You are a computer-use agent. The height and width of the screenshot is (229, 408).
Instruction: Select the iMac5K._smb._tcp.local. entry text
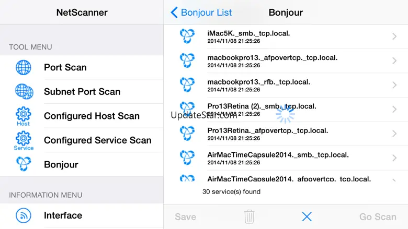point(248,33)
